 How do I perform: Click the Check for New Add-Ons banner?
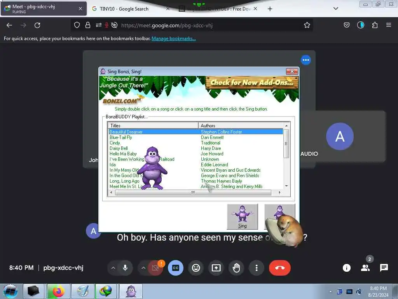252,83
